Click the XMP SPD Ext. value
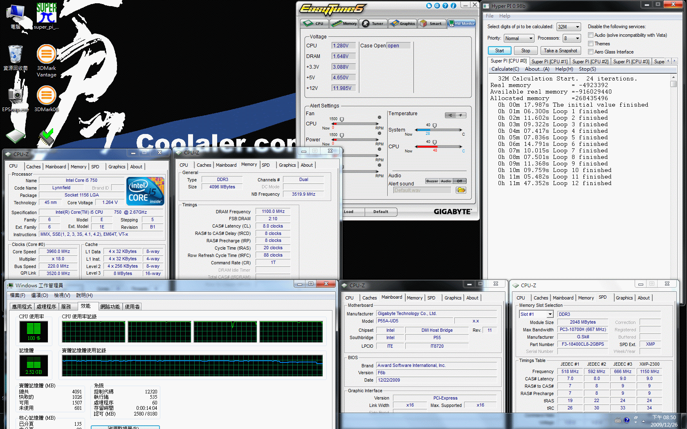This screenshot has height=429, width=687. tap(650, 344)
